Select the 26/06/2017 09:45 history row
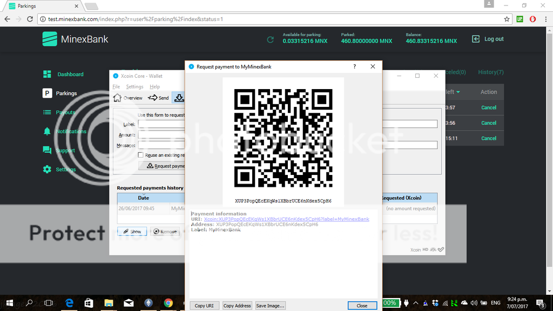553x311 pixels. 151,208
